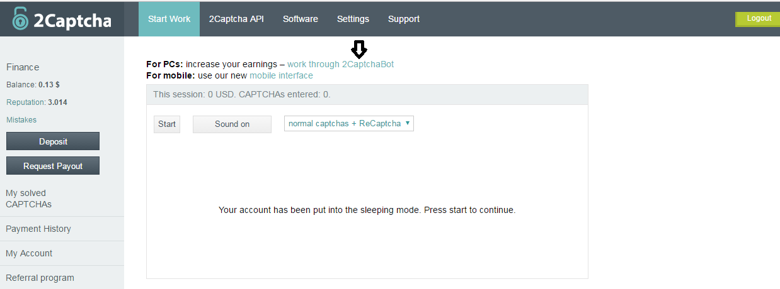This screenshot has height=289, width=780.
Task: Click the sleeping mode message text
Action: (x=367, y=210)
